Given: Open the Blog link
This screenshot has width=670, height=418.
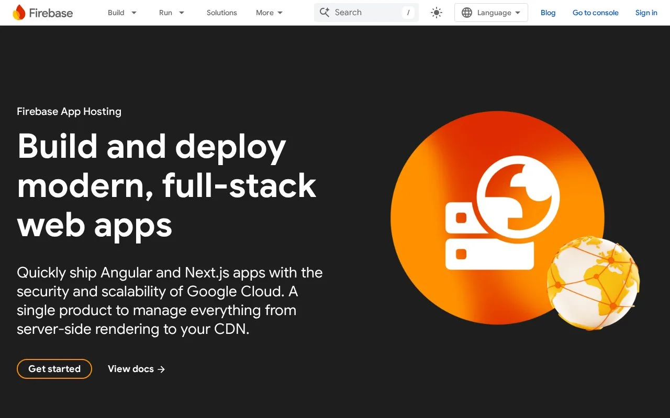Looking at the screenshot, I should coord(548,13).
